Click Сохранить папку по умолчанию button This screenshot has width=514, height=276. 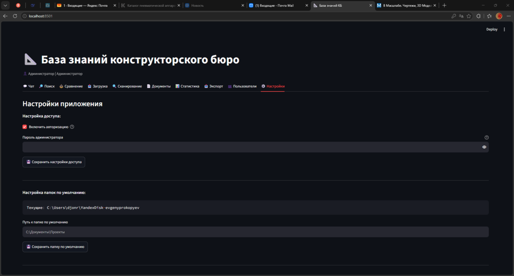tap(55, 247)
